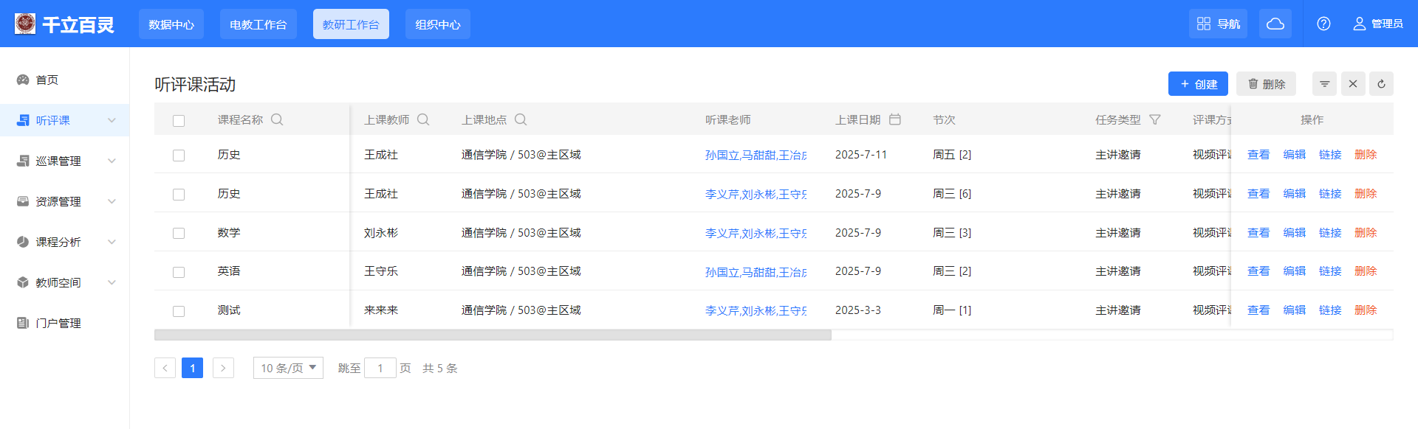Click the horizontal scrollbar under the table

[x=493, y=335]
